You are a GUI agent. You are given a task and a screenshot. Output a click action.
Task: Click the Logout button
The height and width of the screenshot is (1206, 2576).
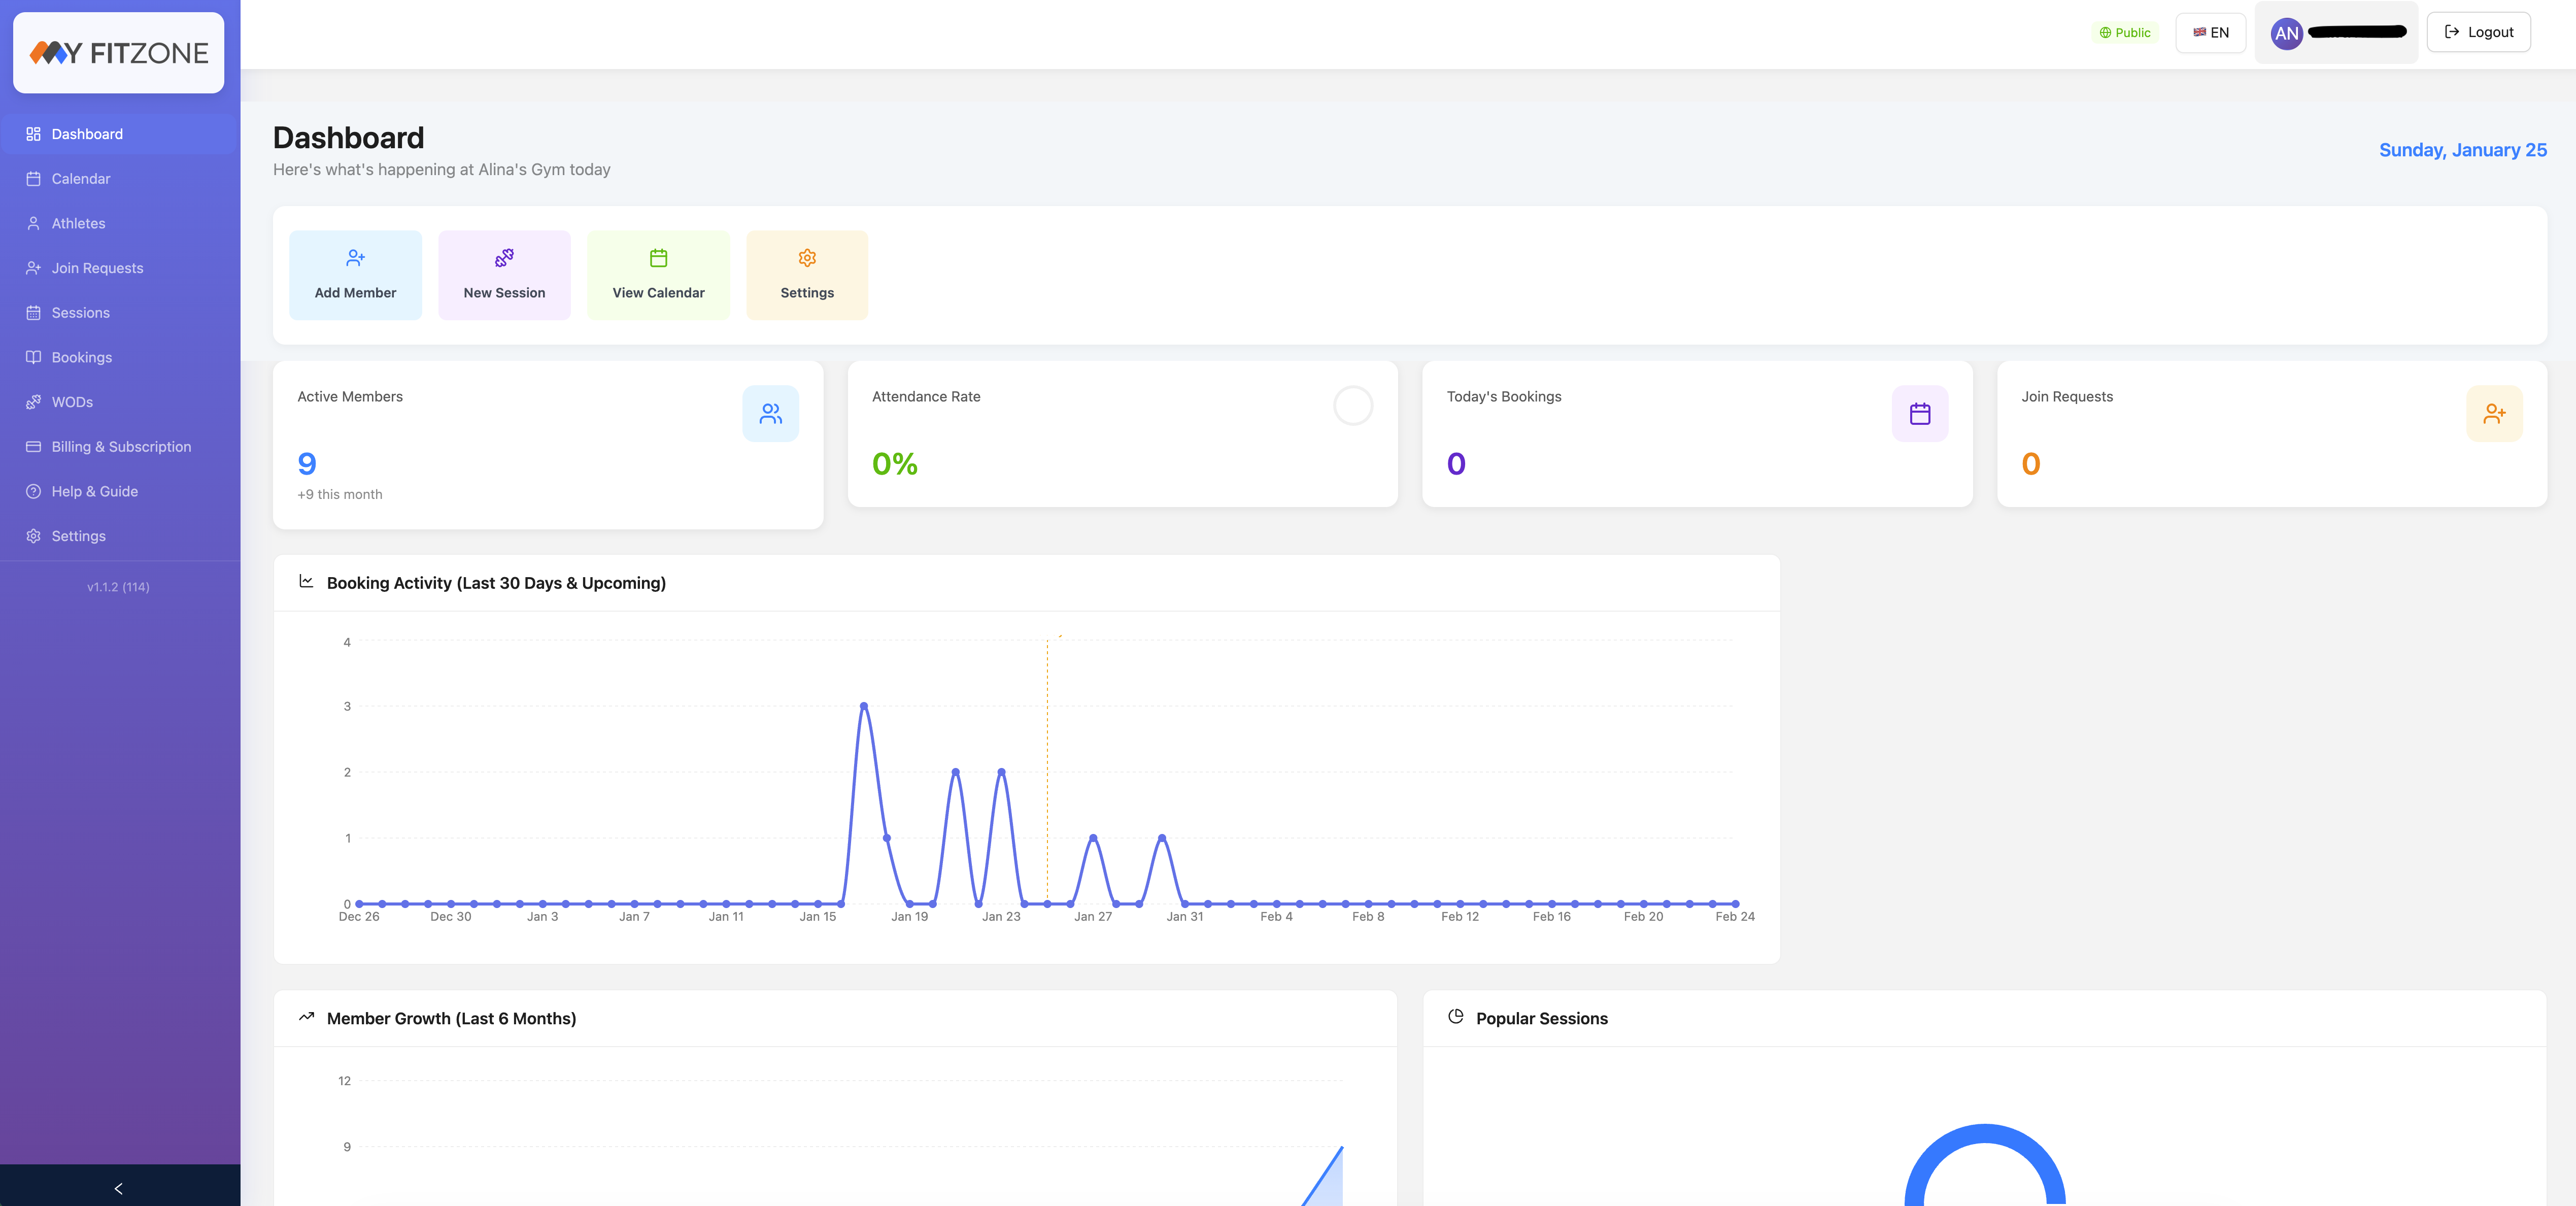coord(2478,32)
